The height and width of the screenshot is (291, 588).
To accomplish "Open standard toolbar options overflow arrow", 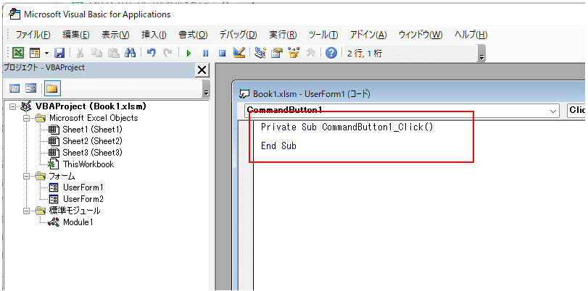I will [481, 54].
